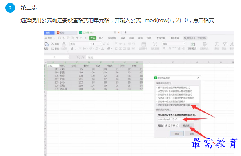Click the fill color bucket icon

tap(97, 48)
